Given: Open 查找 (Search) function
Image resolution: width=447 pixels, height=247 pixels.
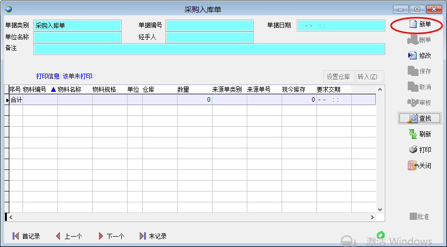Looking at the screenshot, I should click(420, 118).
